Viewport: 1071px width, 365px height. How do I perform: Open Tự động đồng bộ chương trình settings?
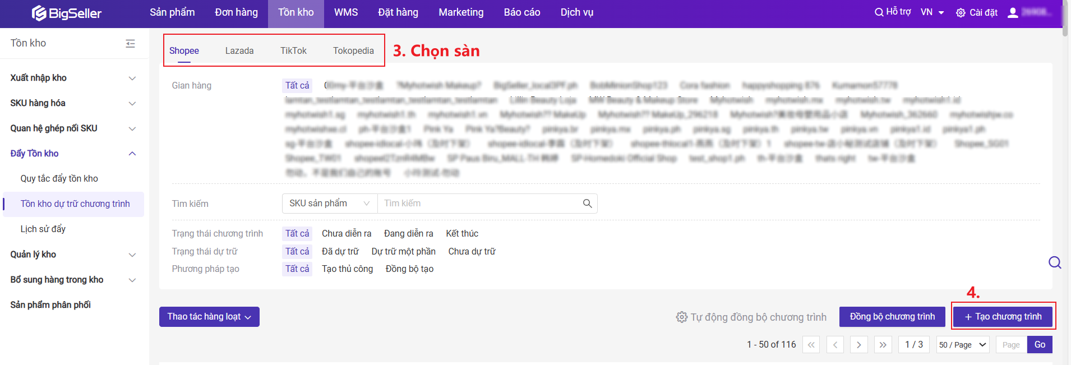coord(751,317)
